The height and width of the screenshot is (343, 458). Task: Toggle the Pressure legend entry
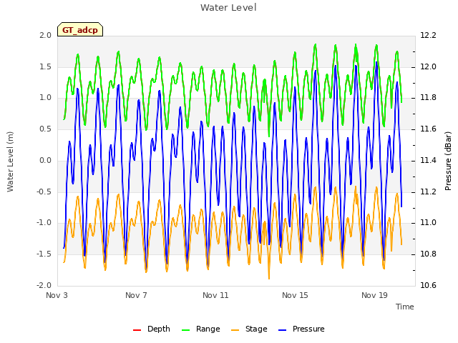[x=301, y=329]
